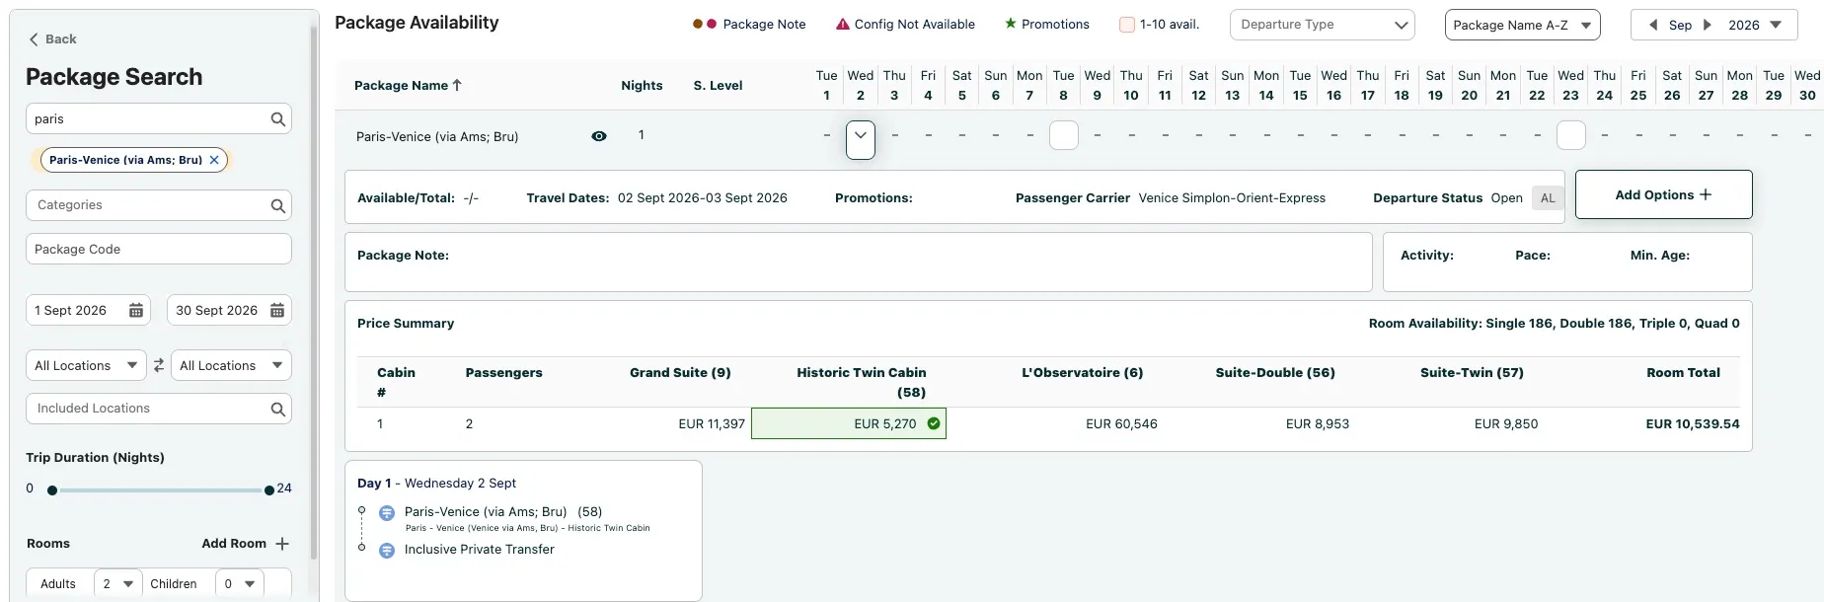1824x602 pixels.
Task: Click the Trip Duration maximum slider handle
Action: 269,490
